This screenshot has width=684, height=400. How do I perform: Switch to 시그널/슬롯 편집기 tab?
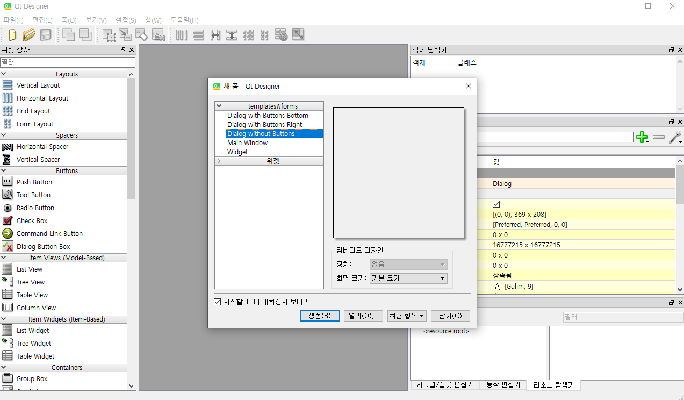[445, 385]
